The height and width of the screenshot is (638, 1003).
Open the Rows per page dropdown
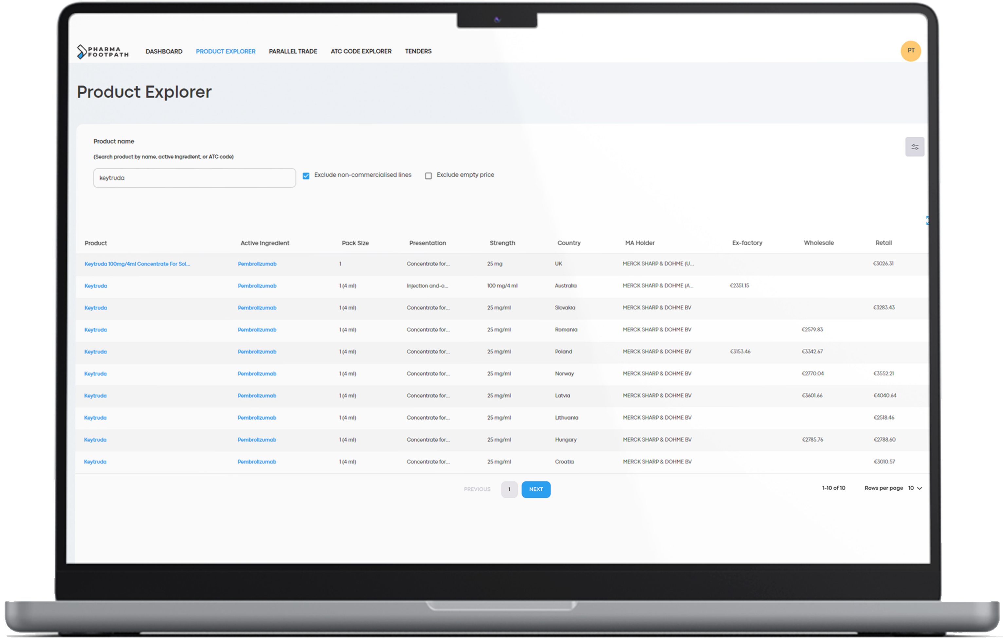[x=915, y=488]
